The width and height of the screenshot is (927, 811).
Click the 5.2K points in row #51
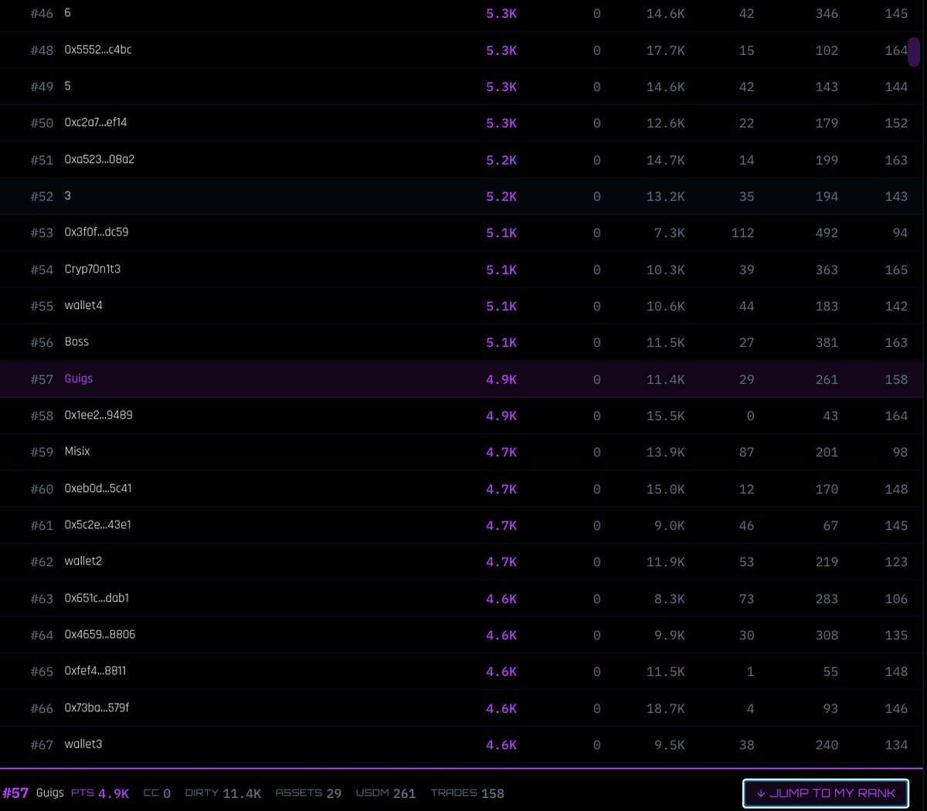click(501, 160)
